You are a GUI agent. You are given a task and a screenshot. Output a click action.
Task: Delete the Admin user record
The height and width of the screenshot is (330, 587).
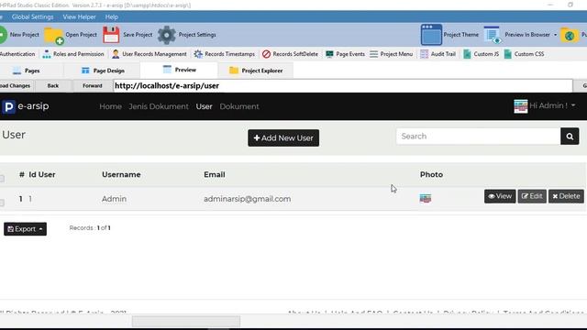pyautogui.click(x=566, y=196)
